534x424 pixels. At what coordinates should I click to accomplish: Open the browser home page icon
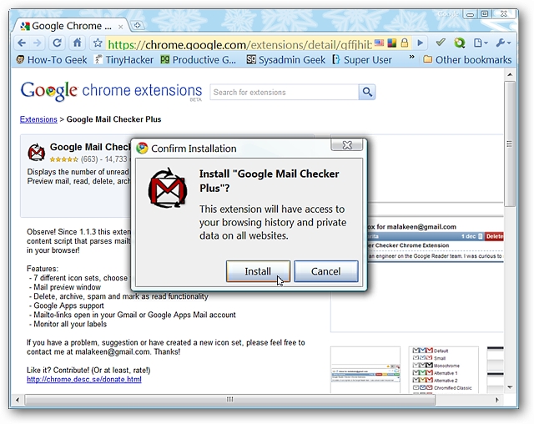[x=78, y=43]
